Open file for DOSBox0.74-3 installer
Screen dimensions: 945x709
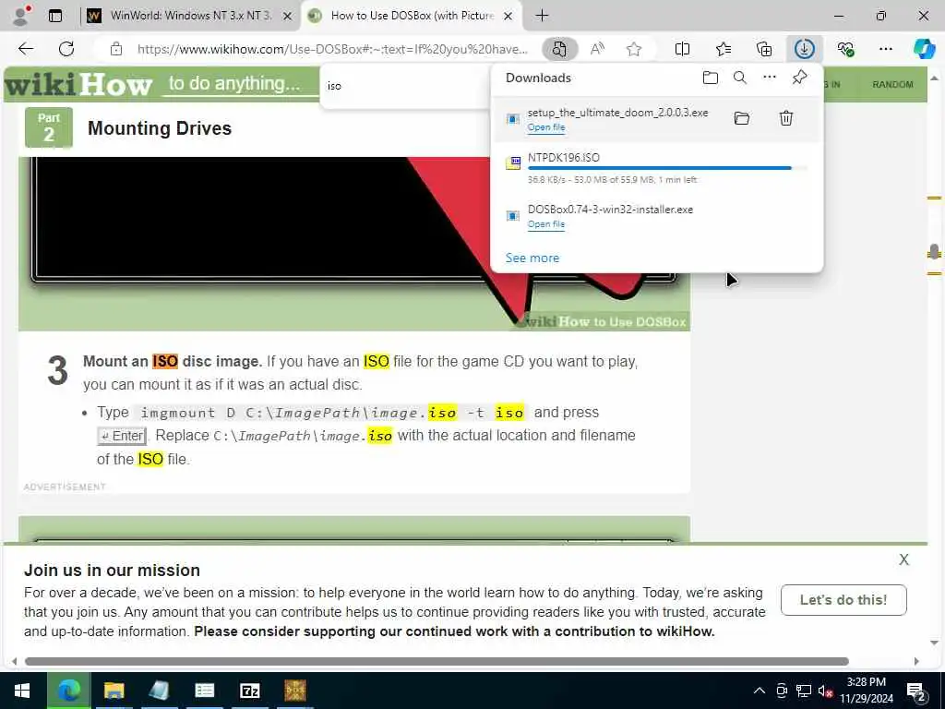tap(546, 224)
